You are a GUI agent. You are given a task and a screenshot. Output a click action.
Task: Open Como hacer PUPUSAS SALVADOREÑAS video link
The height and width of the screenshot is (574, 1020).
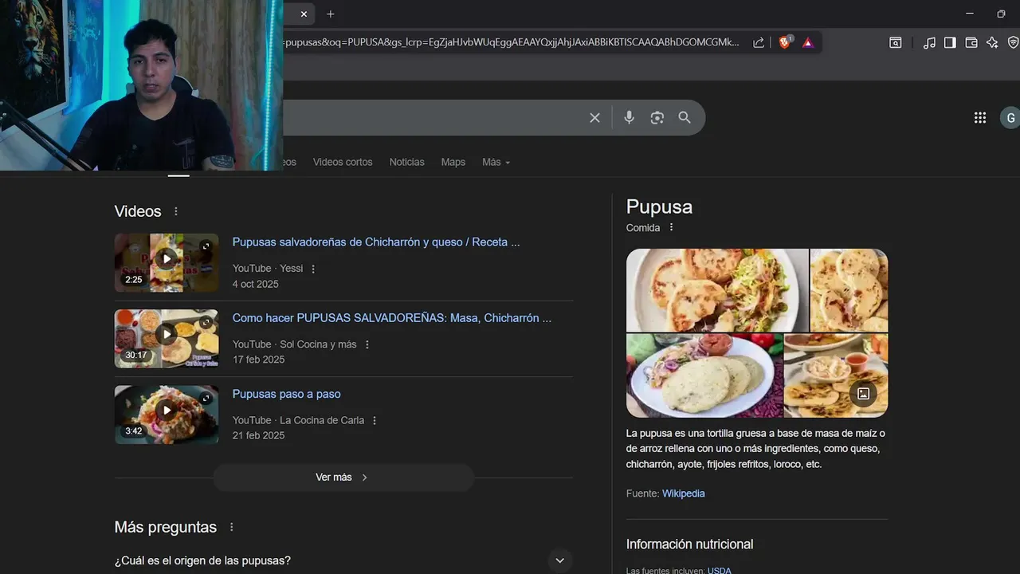point(392,318)
